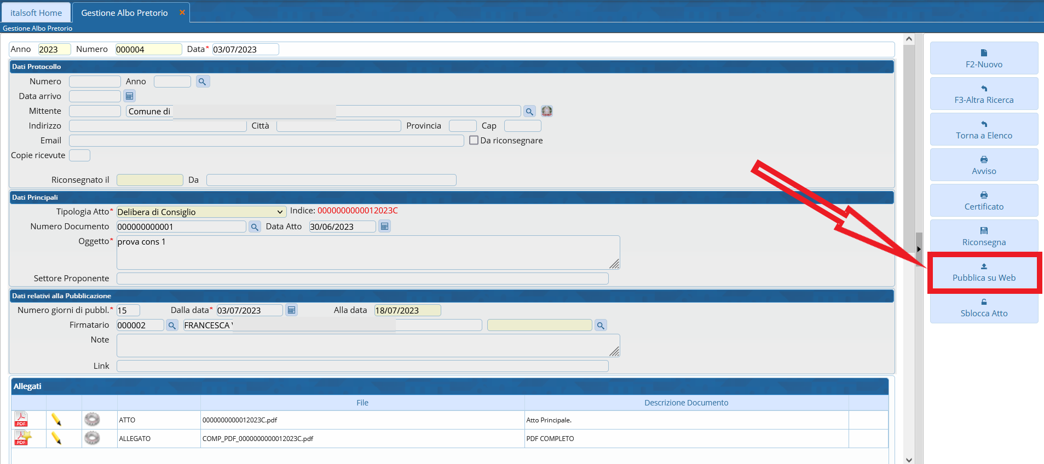The height and width of the screenshot is (464, 1044).
Task: Click the scrollbar down arrow
Action: tap(909, 460)
